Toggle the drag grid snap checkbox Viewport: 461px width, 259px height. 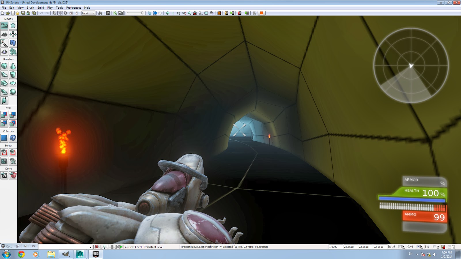pos(400,247)
